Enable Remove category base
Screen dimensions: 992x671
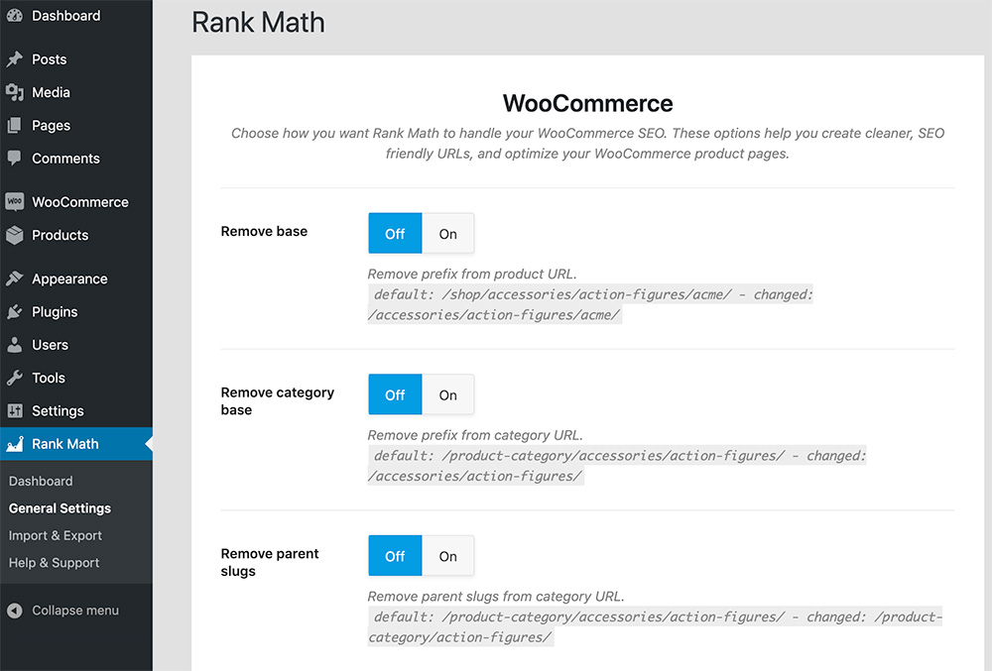447,393
